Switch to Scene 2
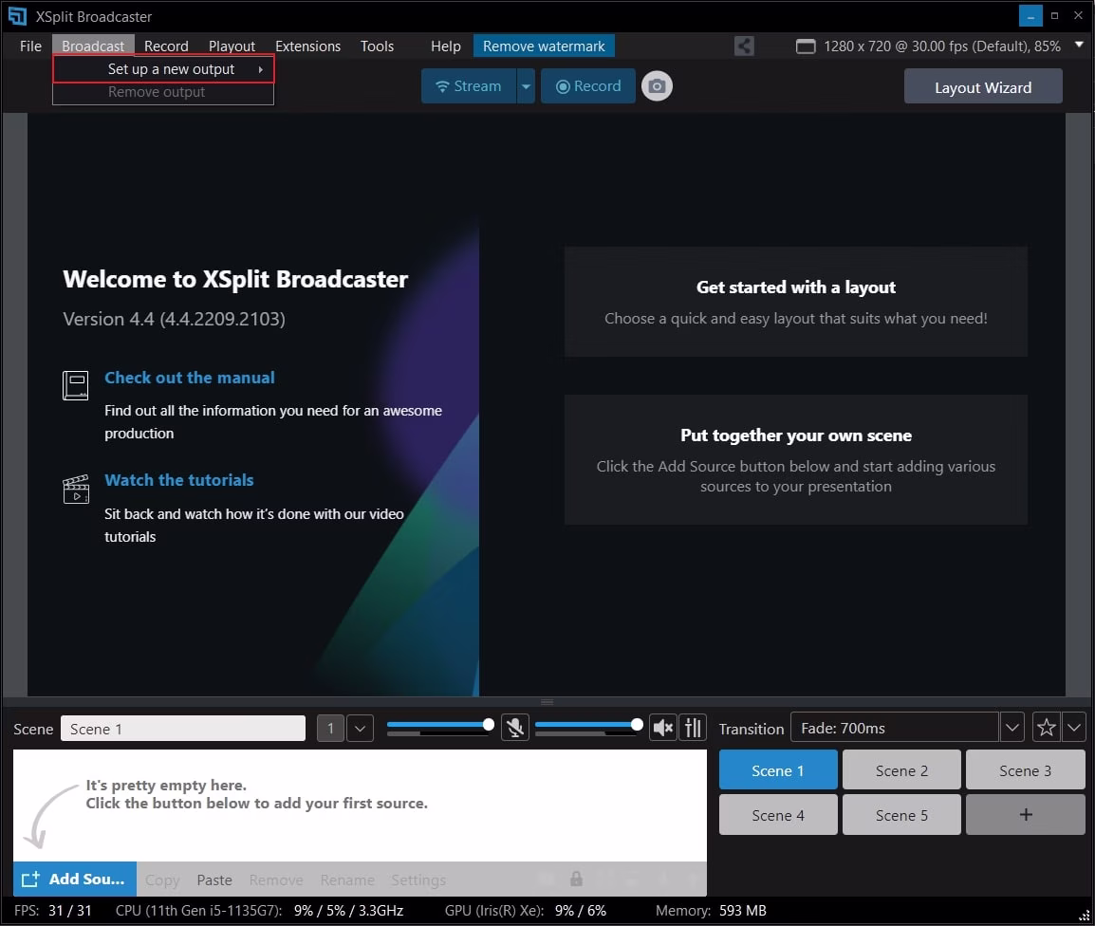This screenshot has width=1095, height=926. (901, 770)
